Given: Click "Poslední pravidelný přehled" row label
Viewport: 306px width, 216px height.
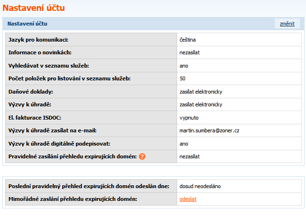Looking at the screenshot, I should (x=89, y=186).
